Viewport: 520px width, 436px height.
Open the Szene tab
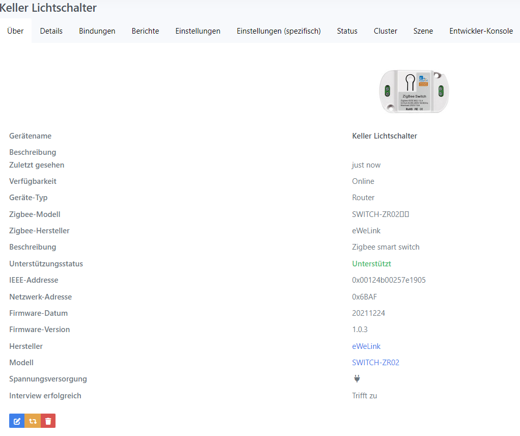coord(423,31)
